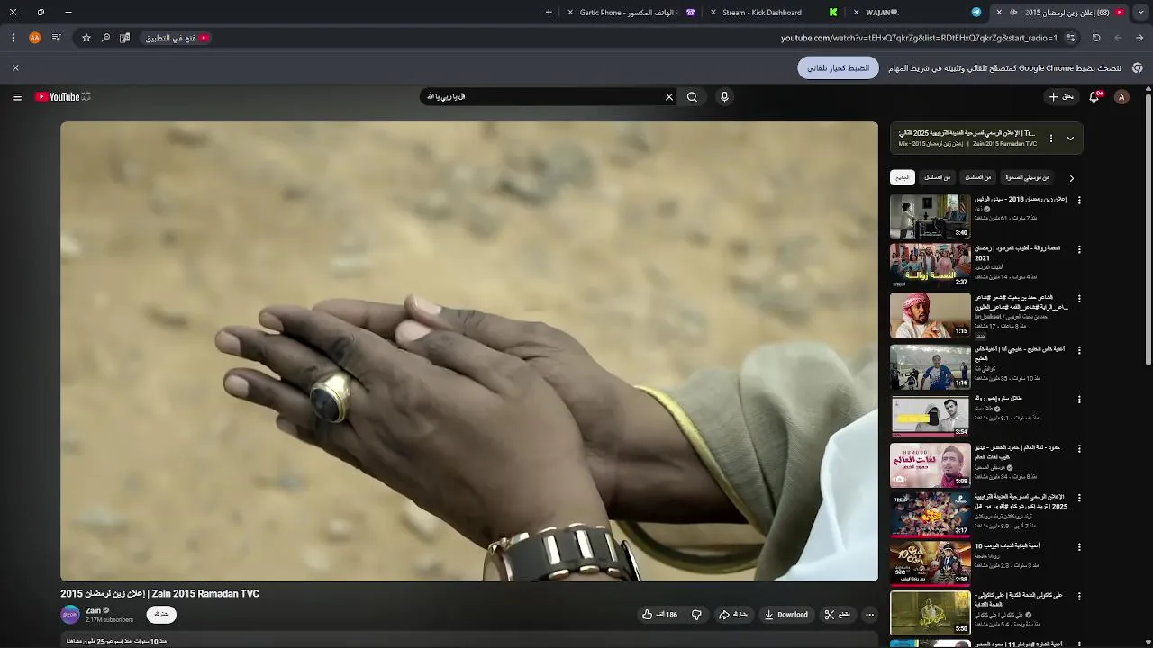Go back to the previous page

click(x=1139, y=38)
